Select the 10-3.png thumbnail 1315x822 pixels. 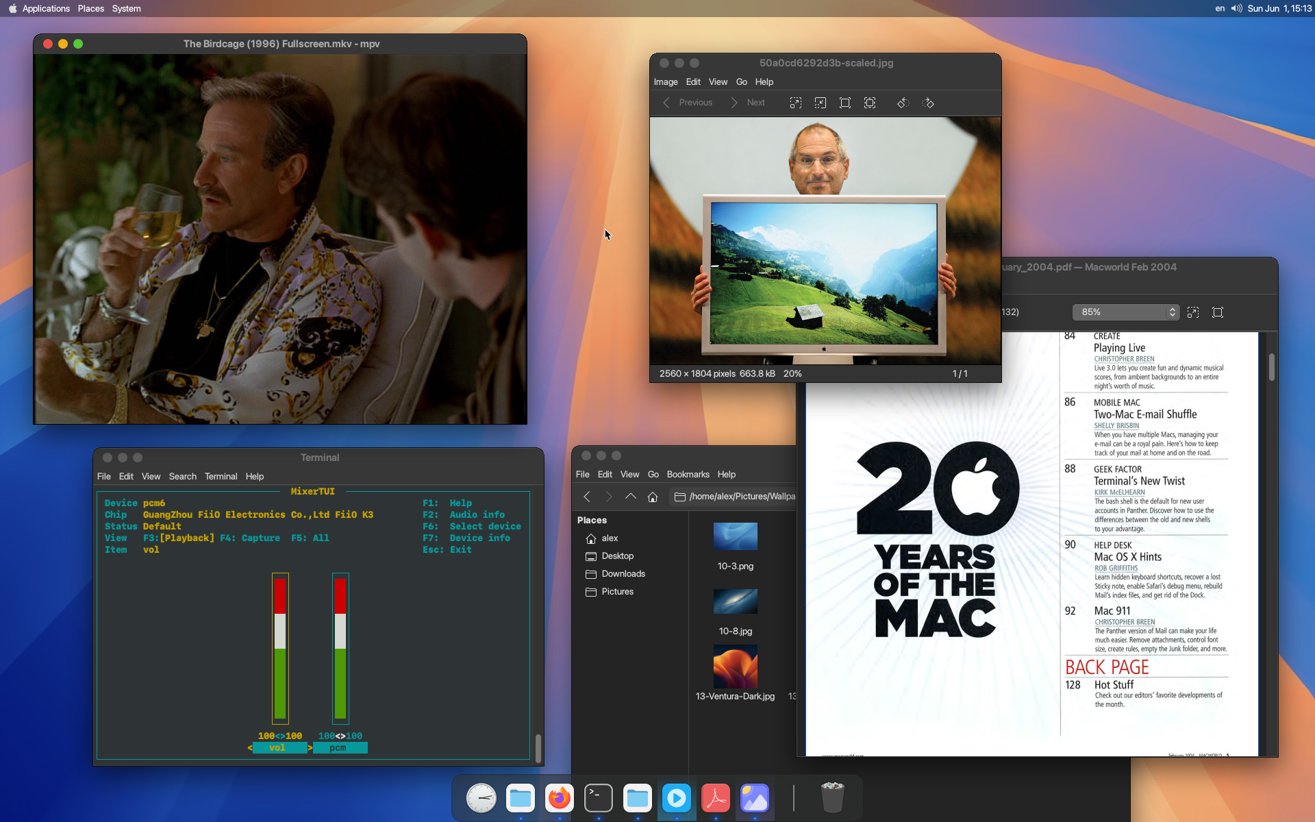click(735, 537)
